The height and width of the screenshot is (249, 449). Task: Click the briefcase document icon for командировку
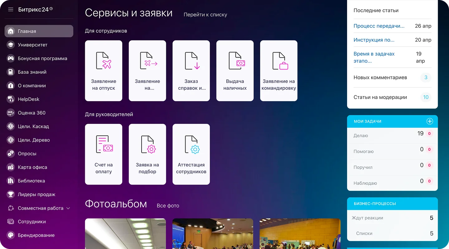click(x=280, y=60)
